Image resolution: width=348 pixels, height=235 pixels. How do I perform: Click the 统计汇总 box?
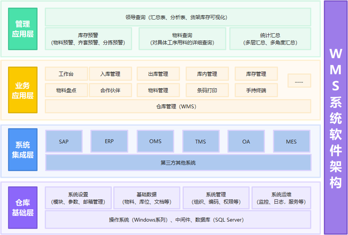[270, 39]
